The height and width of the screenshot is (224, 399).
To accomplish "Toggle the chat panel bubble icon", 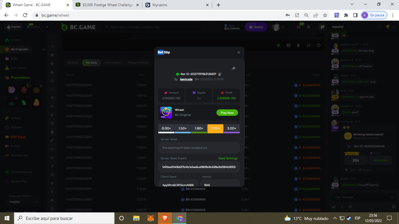I will click(x=322, y=27).
